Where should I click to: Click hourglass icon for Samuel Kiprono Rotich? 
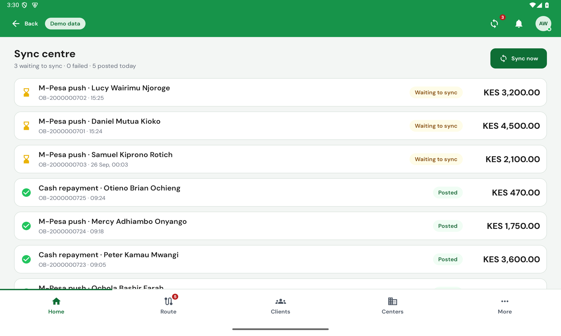coord(26,159)
